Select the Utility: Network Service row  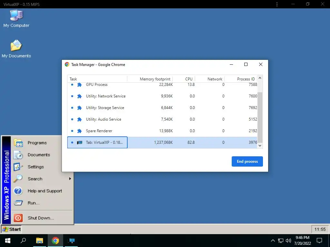pos(162,96)
